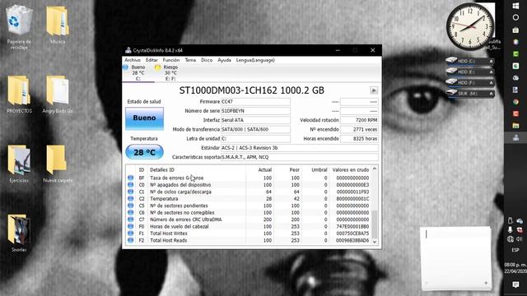Select the Musica folder on desktop
This screenshot has width=527, height=296.
pos(58,24)
